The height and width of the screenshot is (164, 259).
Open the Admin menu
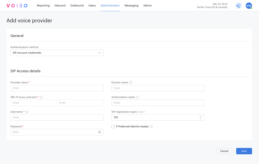pos(147,6)
